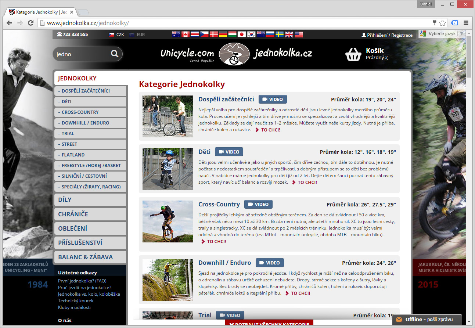The height and width of the screenshot is (328, 475).
Task: Click První jednokolka? (FAQ) link
Action: pos(82,281)
